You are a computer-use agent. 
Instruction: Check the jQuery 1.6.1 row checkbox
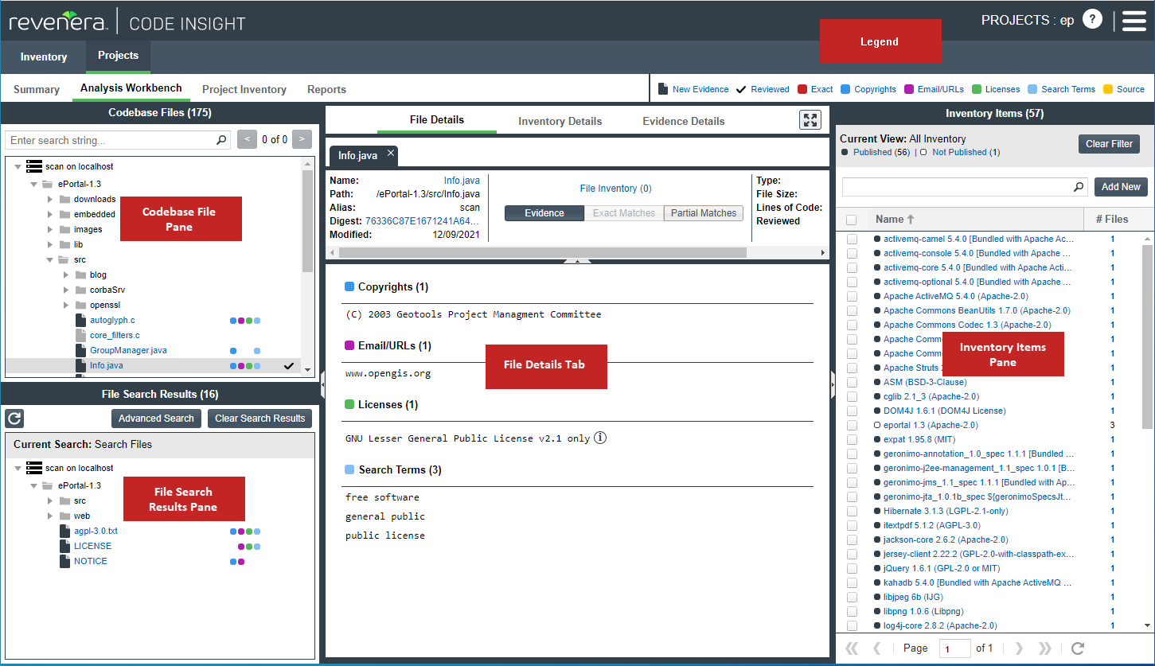pos(852,568)
